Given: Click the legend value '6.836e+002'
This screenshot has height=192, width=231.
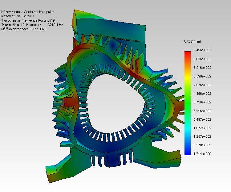Looking at the screenshot, I should (x=202, y=59).
